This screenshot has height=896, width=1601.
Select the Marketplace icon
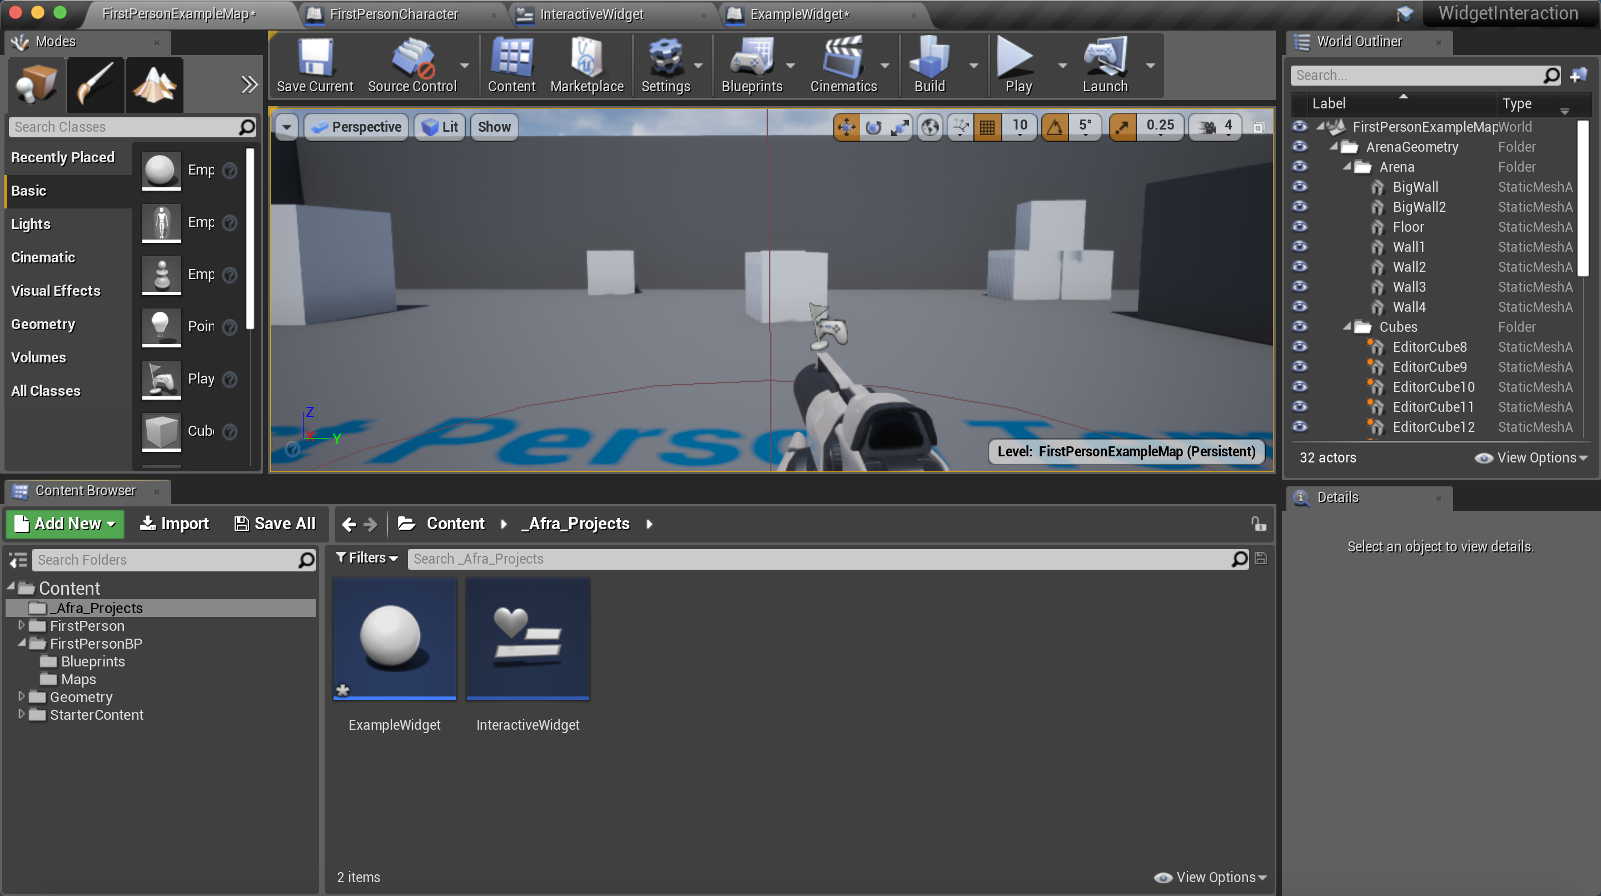[x=586, y=64]
